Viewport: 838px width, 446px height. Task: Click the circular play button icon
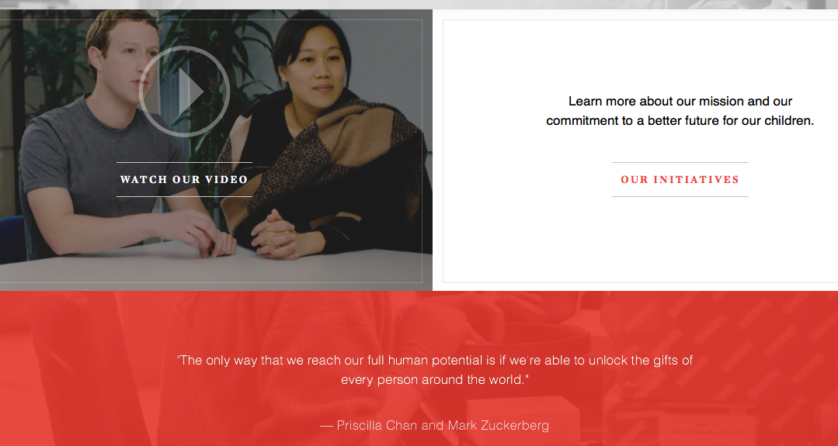coord(184,92)
